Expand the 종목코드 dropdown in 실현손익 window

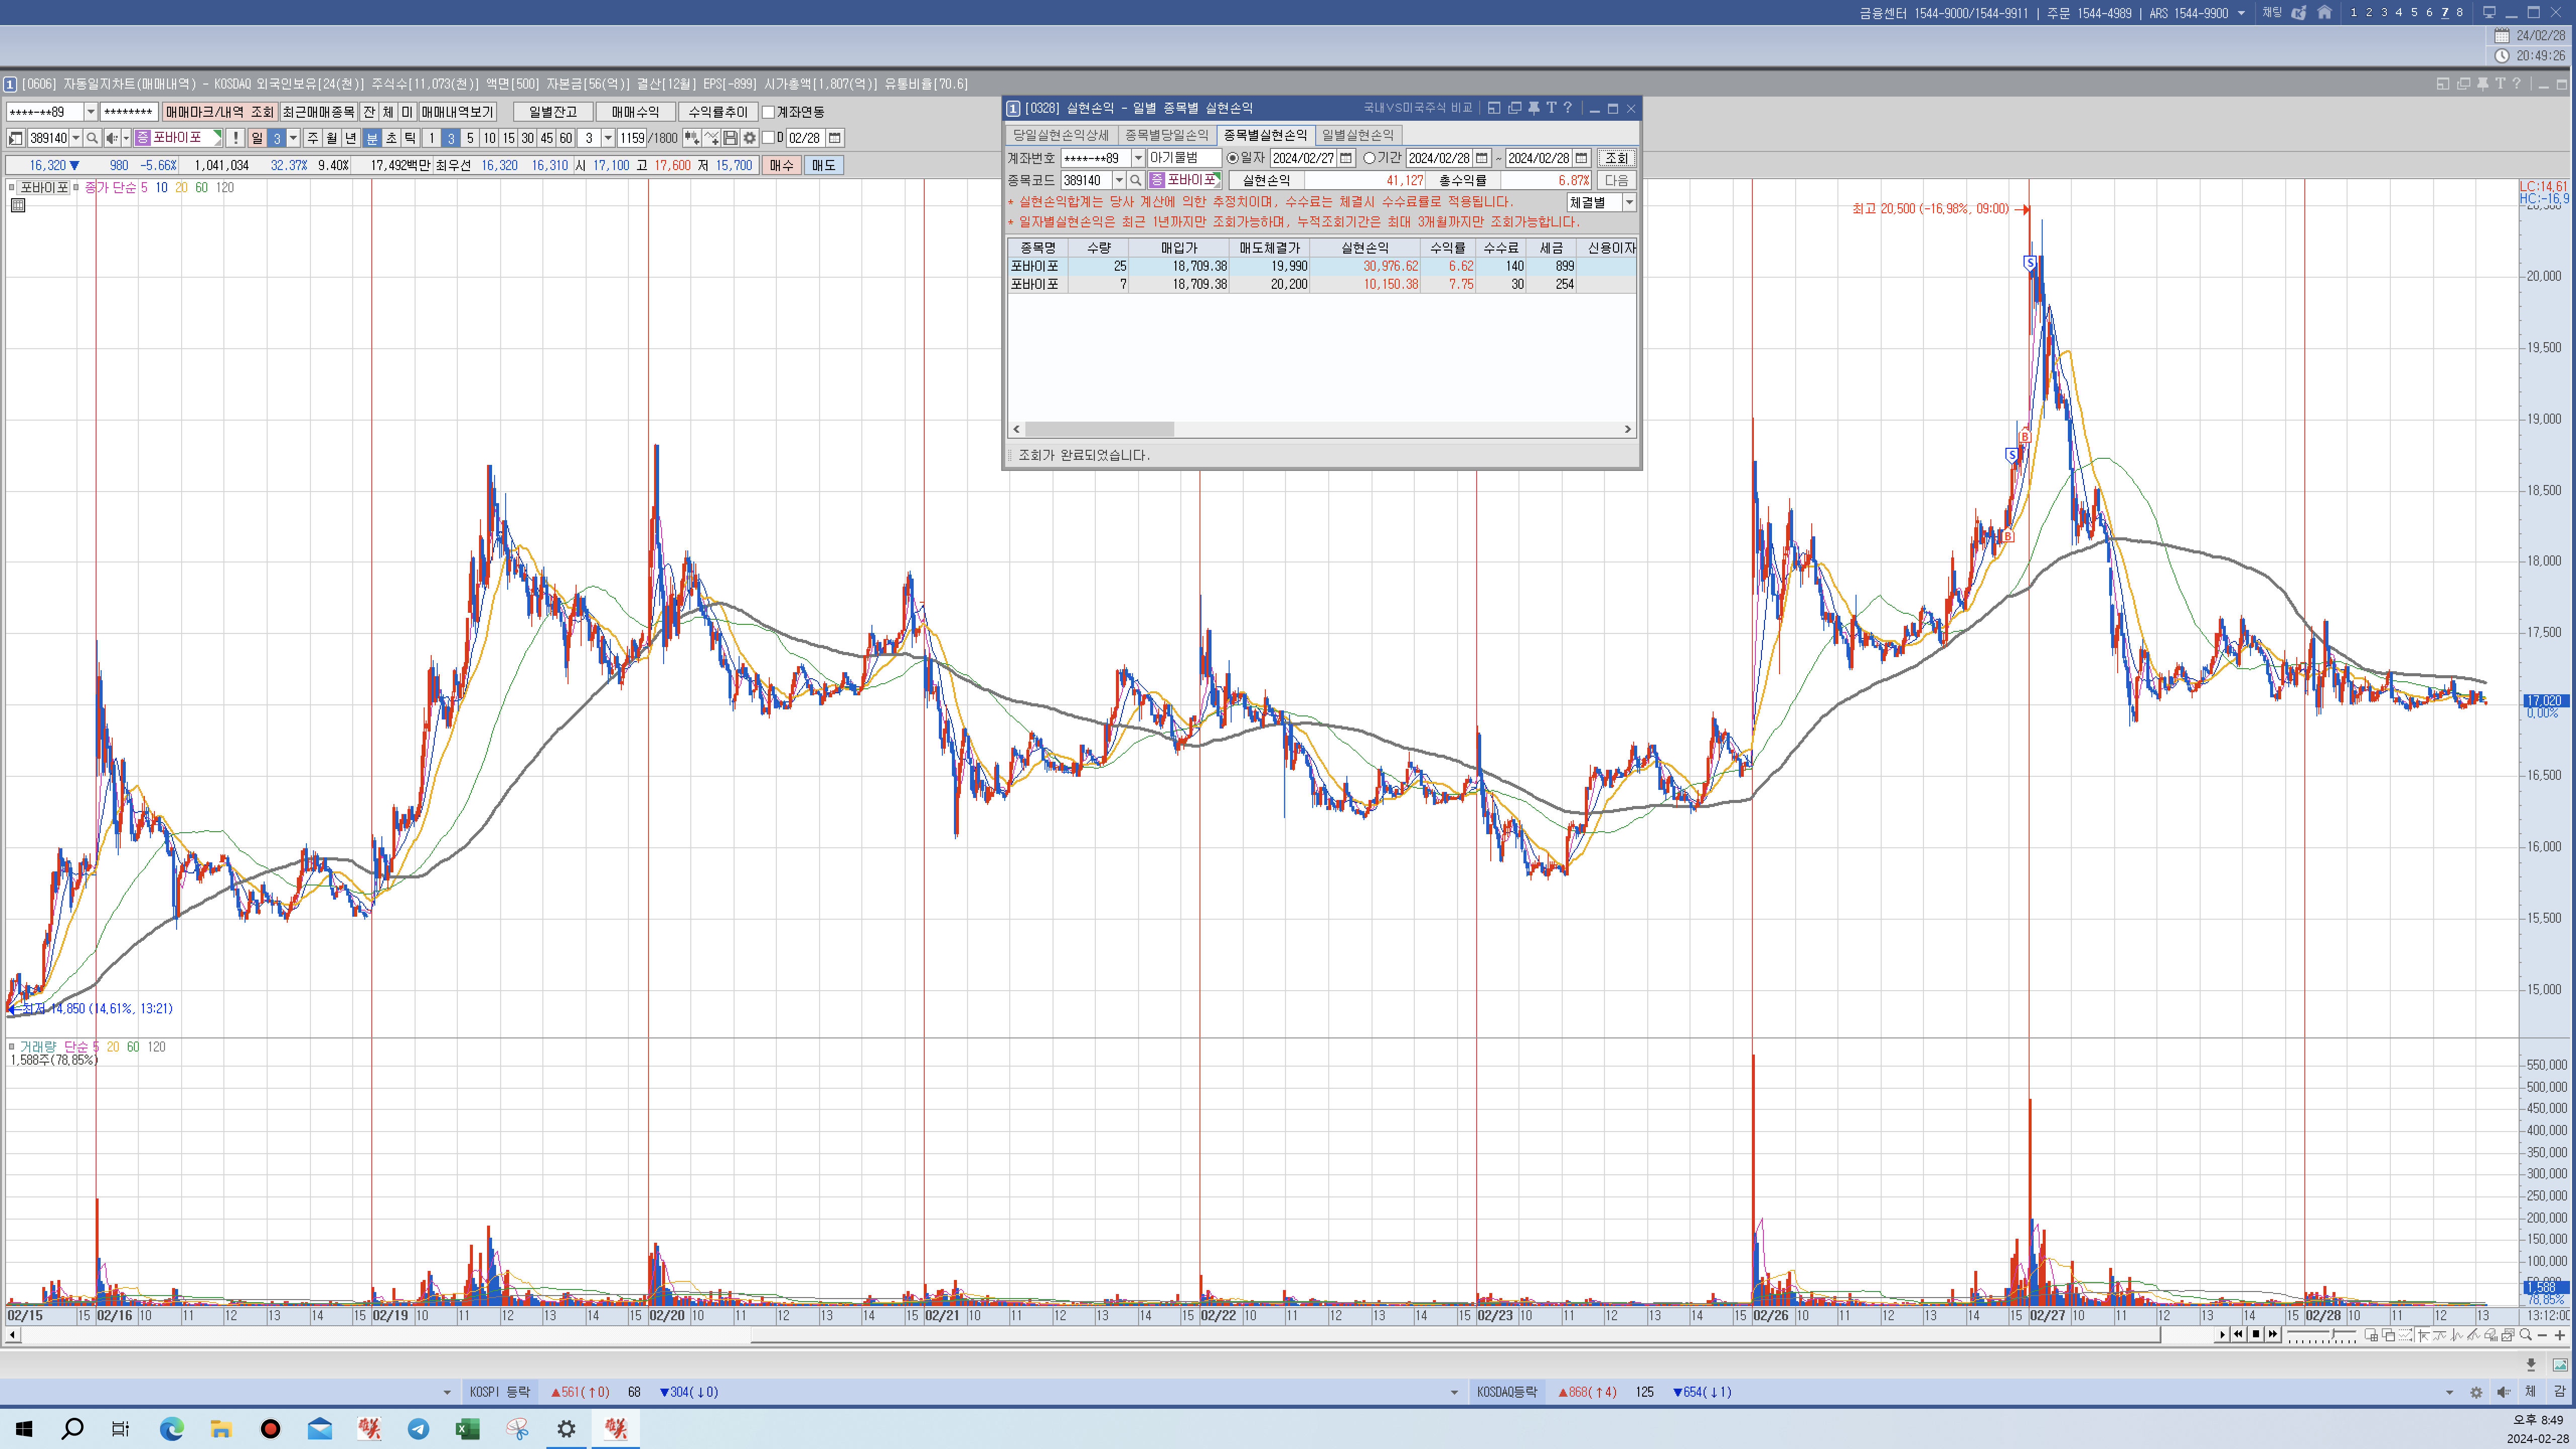pos(1119,180)
